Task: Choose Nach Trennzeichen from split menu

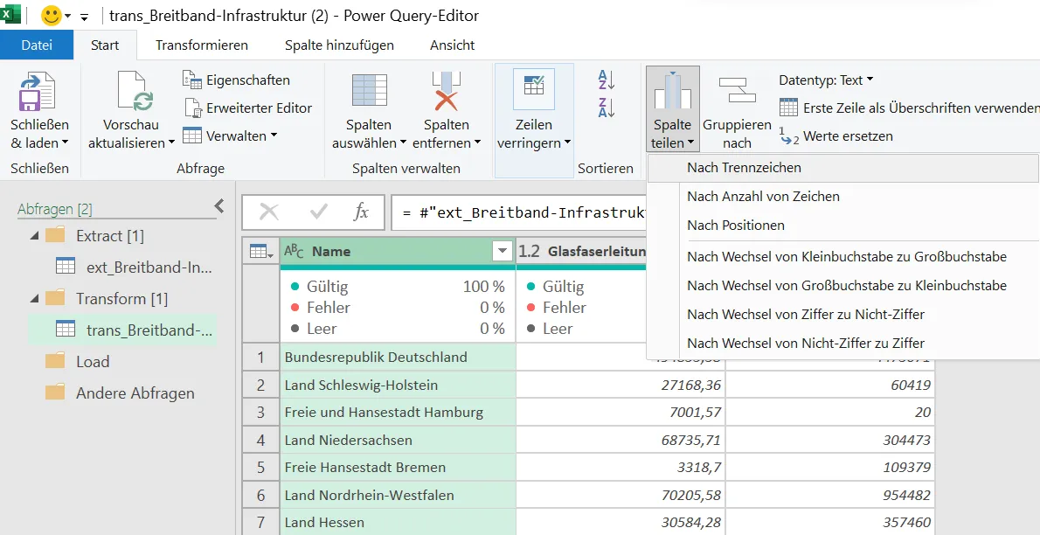Action: click(x=842, y=168)
